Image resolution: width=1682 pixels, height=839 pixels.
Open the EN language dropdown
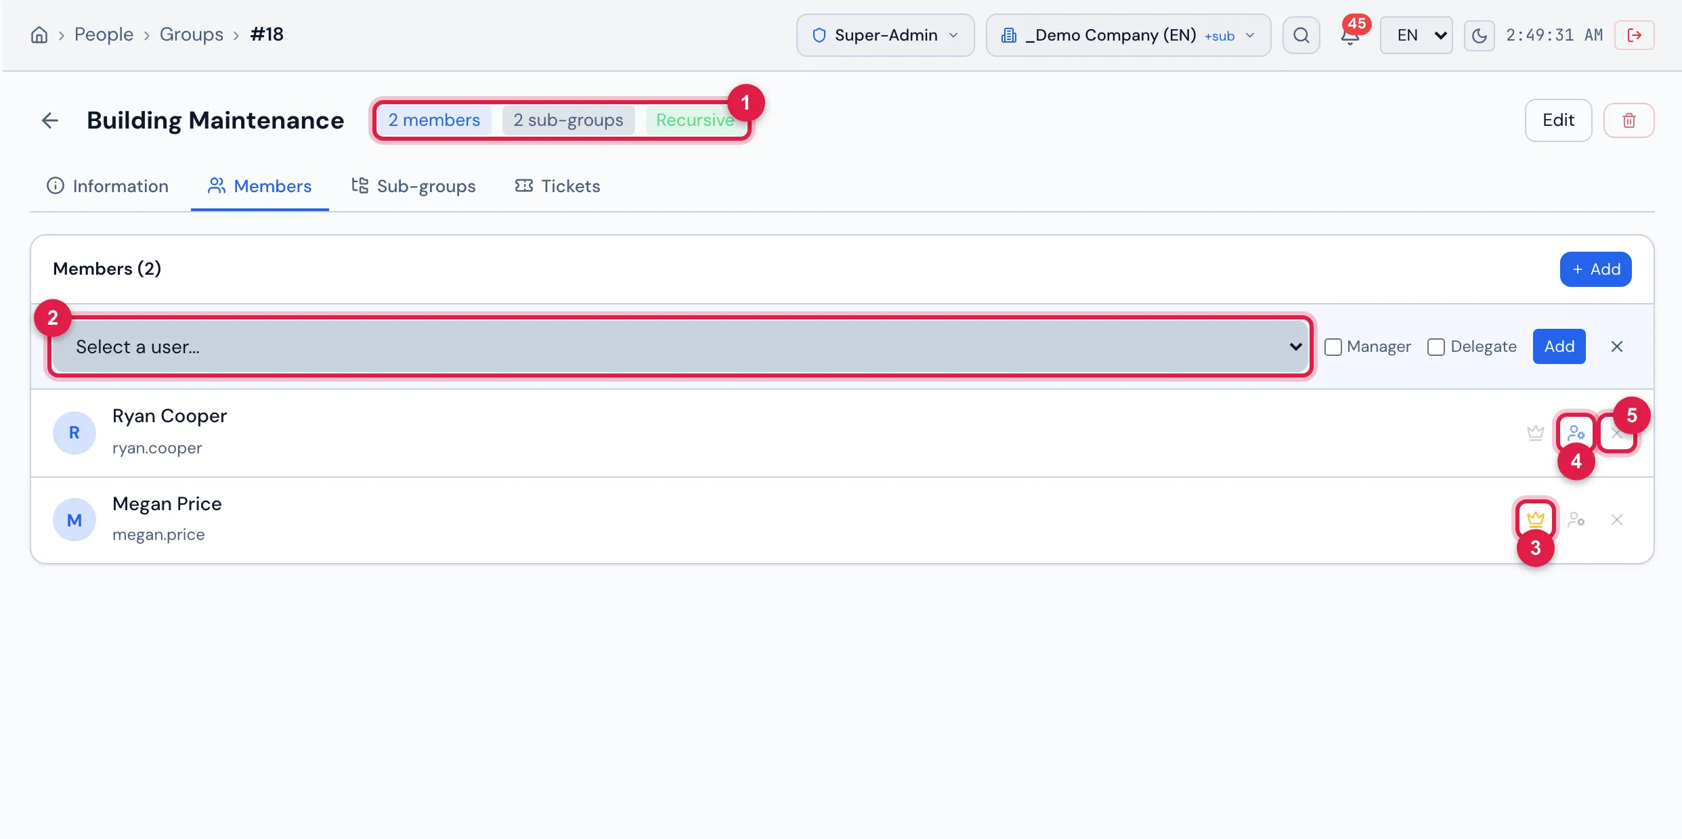click(1416, 35)
